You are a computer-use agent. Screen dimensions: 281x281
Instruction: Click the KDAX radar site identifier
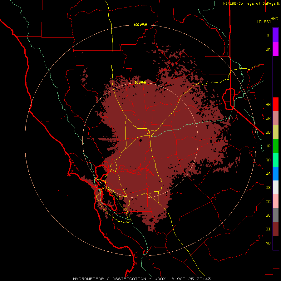pyautogui.click(x=160, y=279)
